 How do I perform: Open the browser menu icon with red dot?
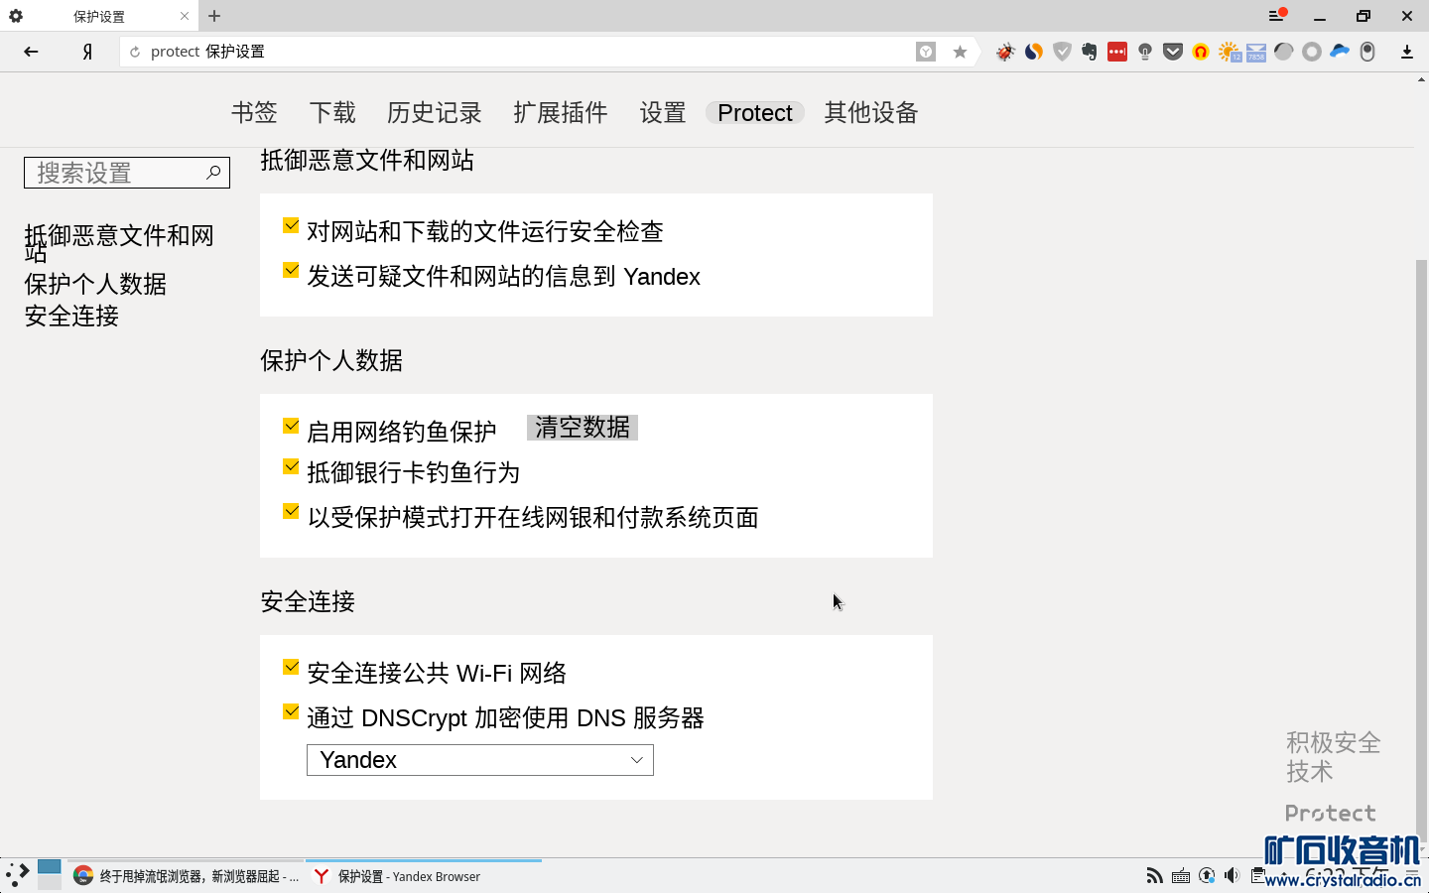click(1277, 15)
